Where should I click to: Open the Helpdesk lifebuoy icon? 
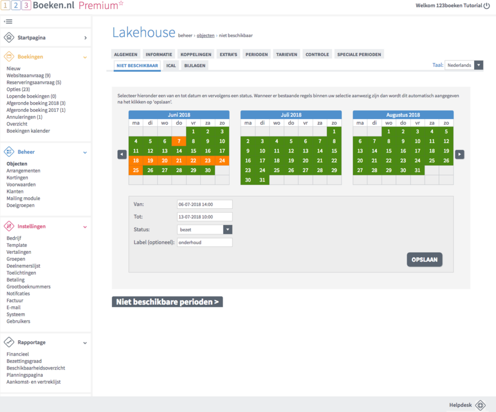480,405
